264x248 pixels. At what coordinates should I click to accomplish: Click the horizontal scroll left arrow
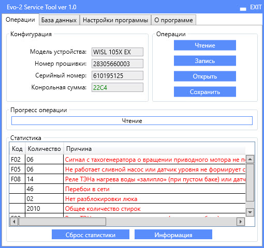14,222
